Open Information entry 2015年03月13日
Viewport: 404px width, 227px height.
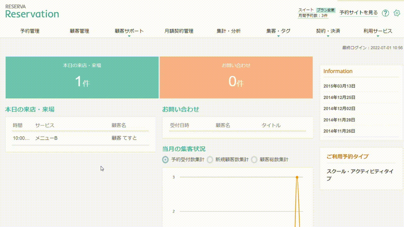pyautogui.click(x=339, y=86)
